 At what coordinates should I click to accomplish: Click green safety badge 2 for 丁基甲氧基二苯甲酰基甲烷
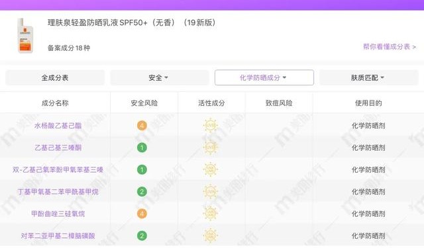[x=142, y=192]
